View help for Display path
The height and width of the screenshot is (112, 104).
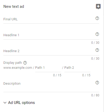coord(25,63)
